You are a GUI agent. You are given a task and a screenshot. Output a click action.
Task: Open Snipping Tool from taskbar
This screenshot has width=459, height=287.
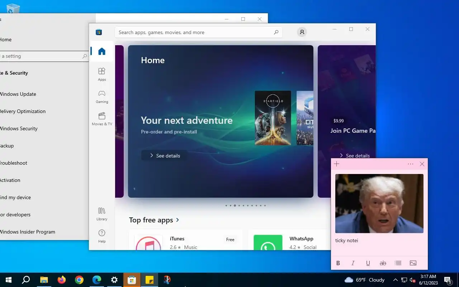point(167,280)
